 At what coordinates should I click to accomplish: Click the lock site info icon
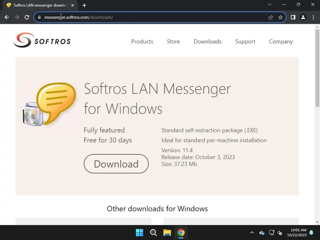[39, 17]
